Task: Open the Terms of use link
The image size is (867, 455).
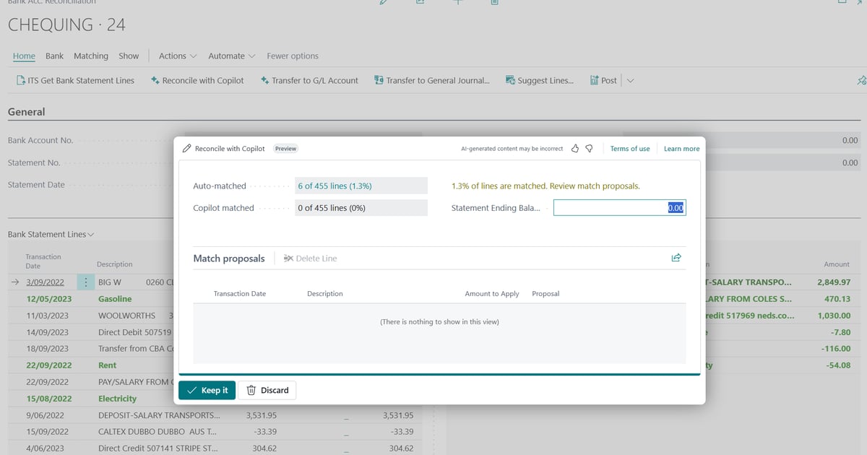Action: (x=629, y=148)
